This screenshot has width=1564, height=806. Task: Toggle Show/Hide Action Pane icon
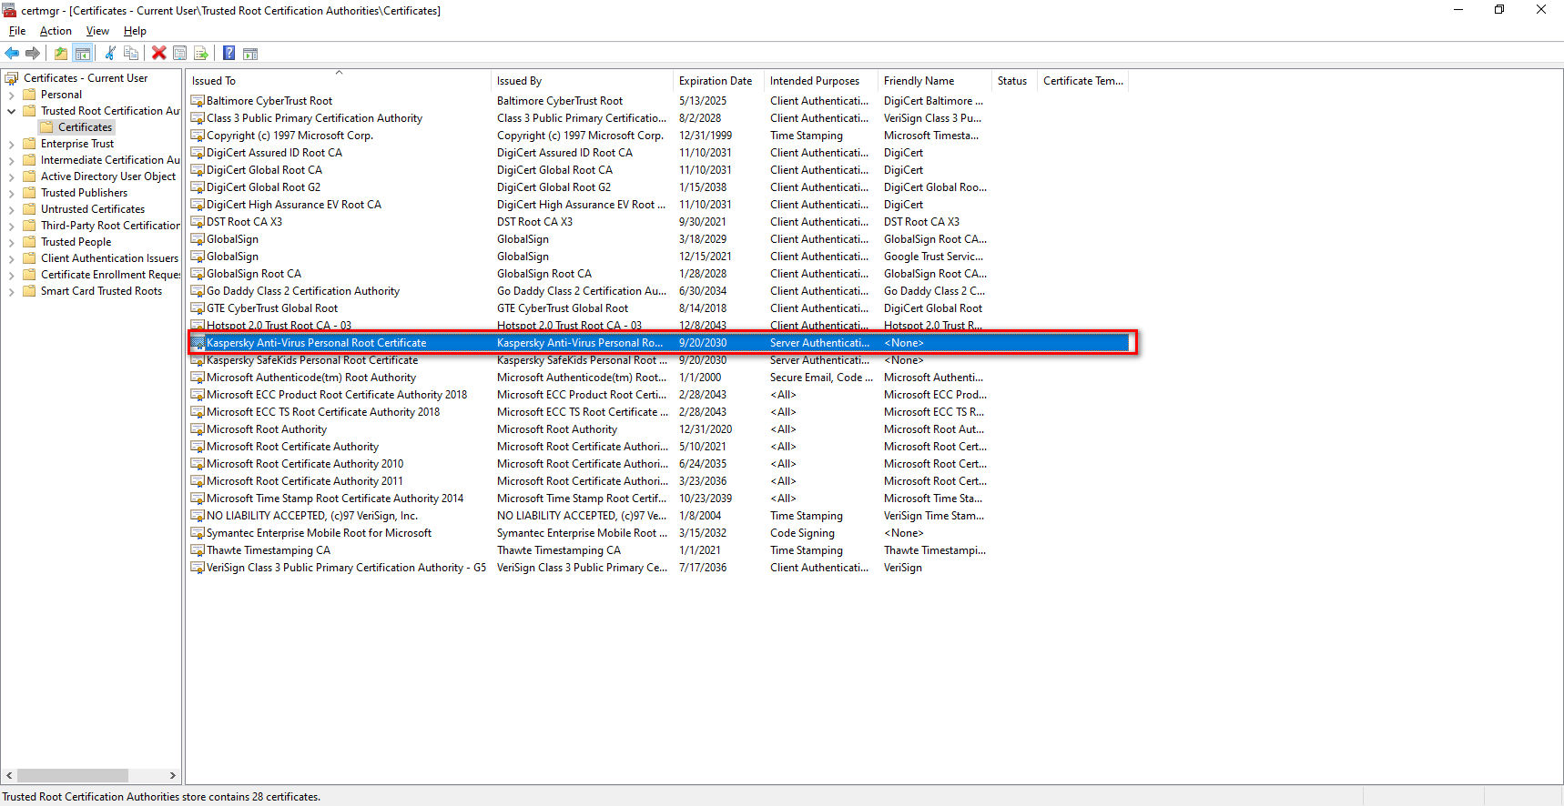(250, 53)
